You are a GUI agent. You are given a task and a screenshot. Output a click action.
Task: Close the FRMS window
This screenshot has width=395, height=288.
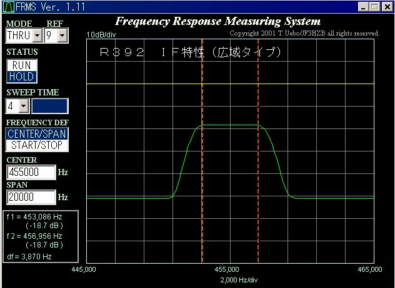coord(387,7)
